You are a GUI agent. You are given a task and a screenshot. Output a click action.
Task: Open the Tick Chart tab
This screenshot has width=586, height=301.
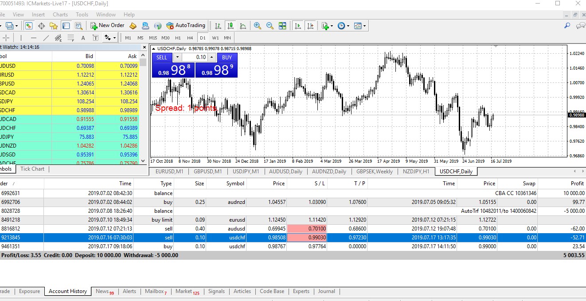[32, 169]
